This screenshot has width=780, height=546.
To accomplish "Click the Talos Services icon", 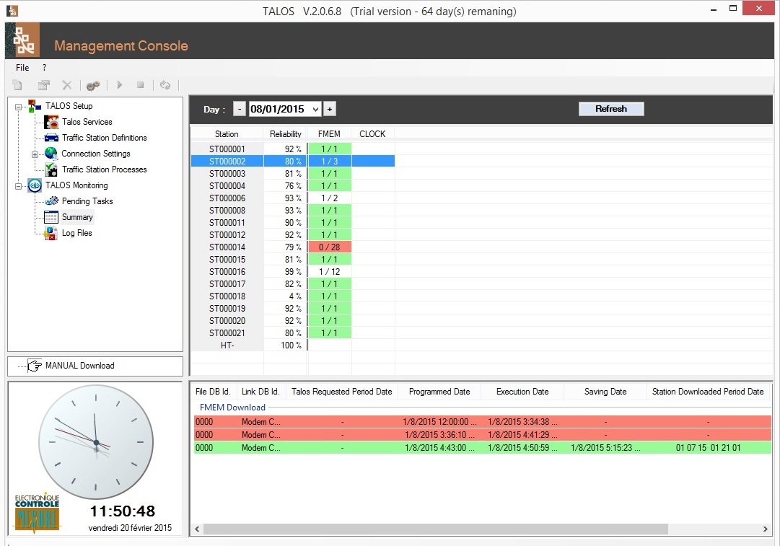I will click(x=51, y=122).
